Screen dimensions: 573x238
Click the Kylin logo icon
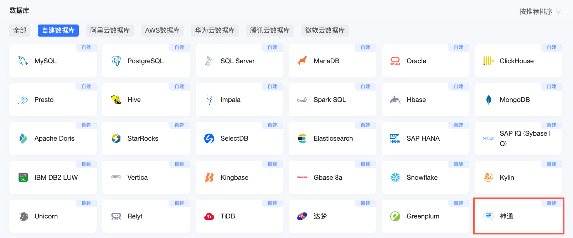(x=489, y=177)
